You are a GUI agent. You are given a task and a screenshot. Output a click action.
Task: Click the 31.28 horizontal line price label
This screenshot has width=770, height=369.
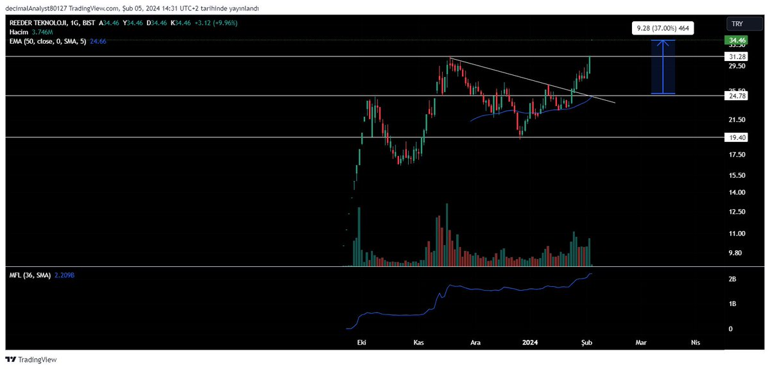click(736, 56)
